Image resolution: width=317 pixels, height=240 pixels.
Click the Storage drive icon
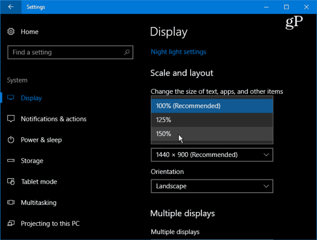click(x=11, y=161)
